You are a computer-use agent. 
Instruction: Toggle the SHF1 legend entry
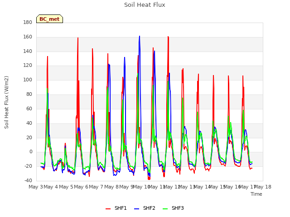[116, 208]
